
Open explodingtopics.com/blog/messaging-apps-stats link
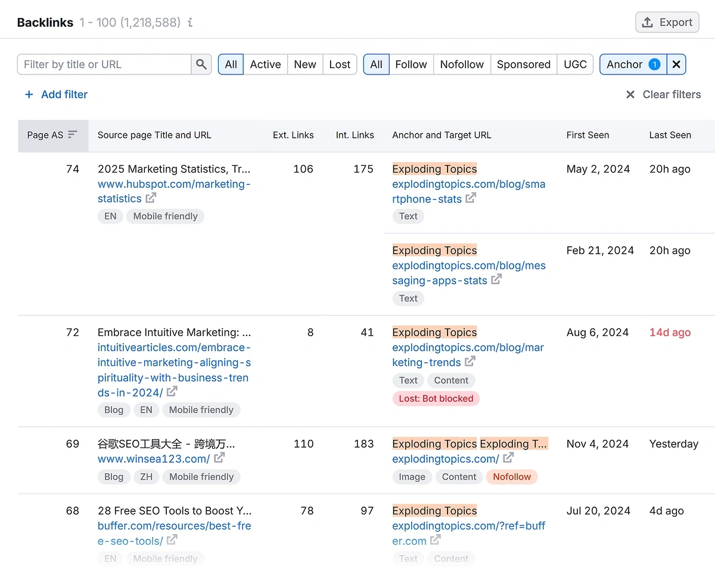click(x=469, y=272)
